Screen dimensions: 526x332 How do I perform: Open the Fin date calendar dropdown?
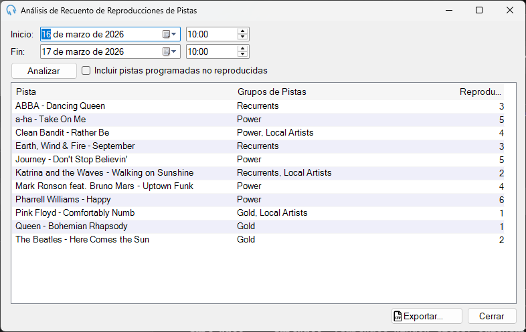point(169,51)
